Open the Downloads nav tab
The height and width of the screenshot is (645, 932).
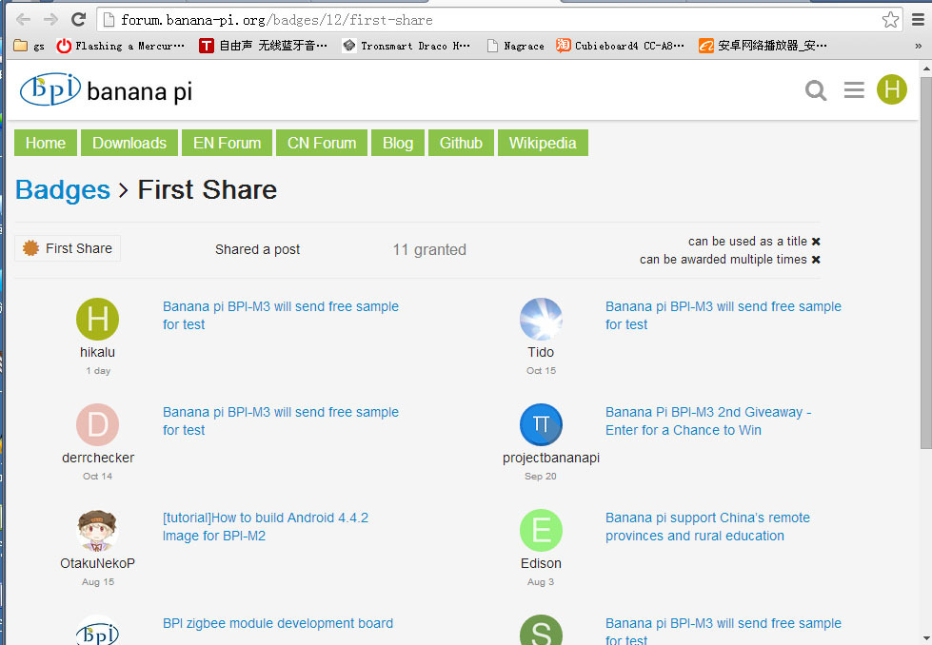click(x=129, y=143)
